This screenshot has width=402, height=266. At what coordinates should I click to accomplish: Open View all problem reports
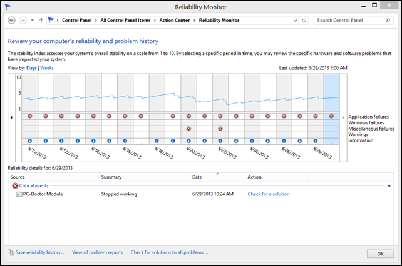97,252
